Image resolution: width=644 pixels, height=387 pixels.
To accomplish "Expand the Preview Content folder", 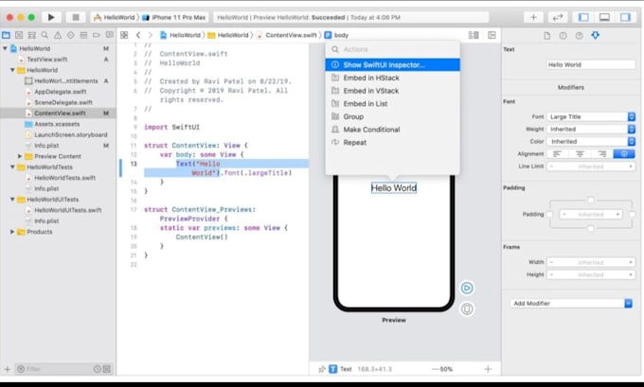I will (x=20, y=156).
